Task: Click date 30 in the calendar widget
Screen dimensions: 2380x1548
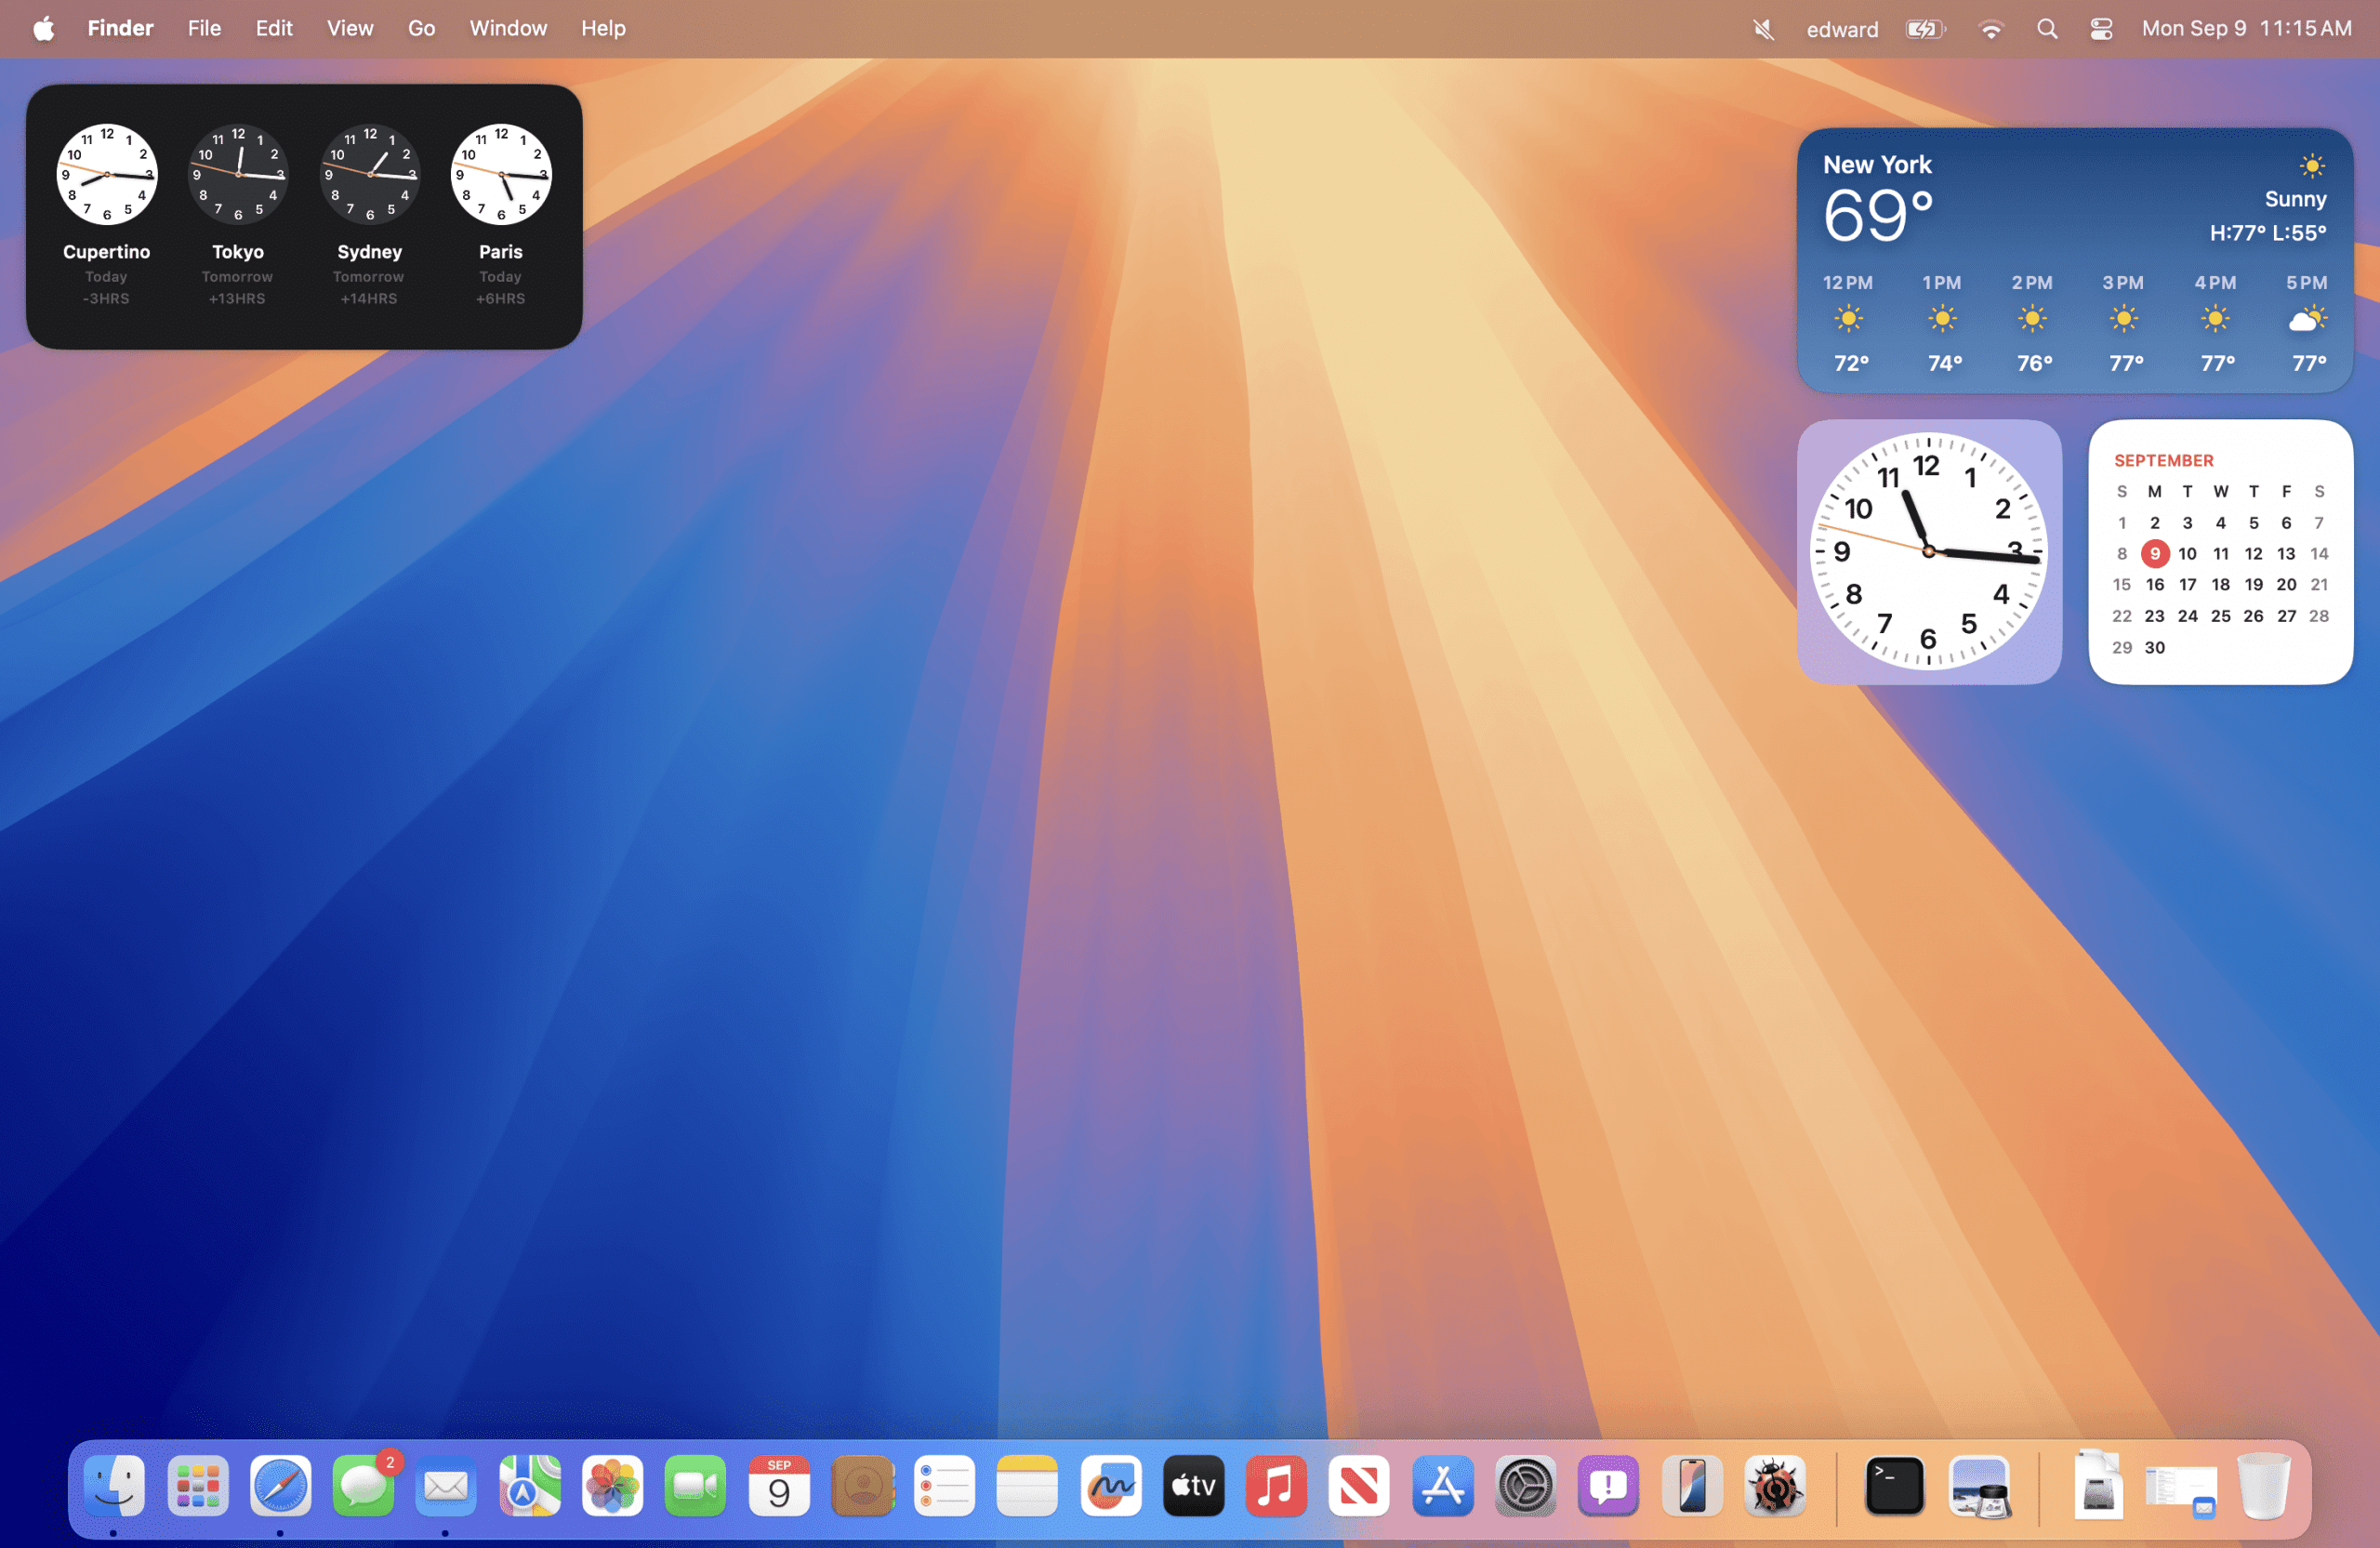Action: pyautogui.click(x=2154, y=647)
